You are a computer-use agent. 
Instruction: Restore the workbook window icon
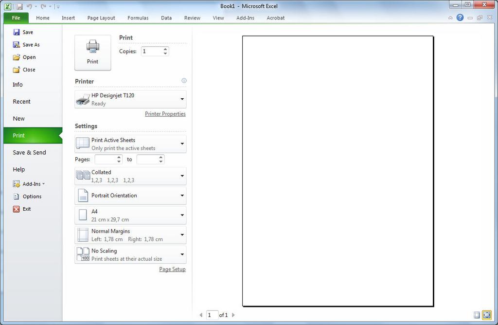[480, 18]
